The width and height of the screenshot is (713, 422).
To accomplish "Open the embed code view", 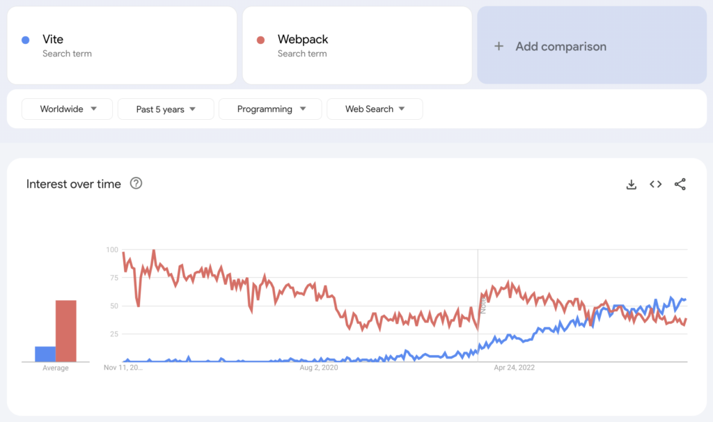I will tap(655, 184).
